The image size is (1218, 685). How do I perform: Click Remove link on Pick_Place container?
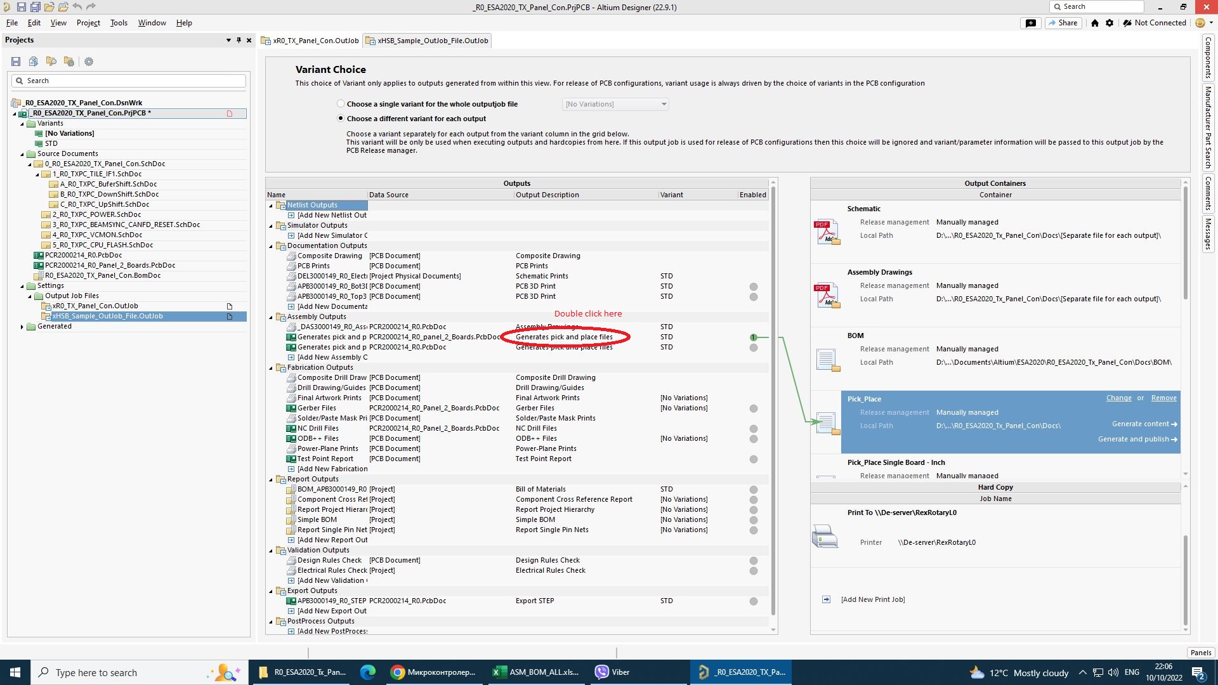1164,398
